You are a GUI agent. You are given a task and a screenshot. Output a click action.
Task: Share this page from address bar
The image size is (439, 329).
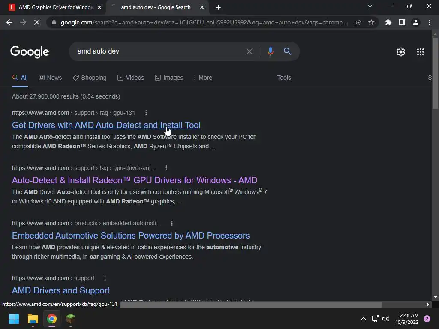pyautogui.click(x=358, y=22)
